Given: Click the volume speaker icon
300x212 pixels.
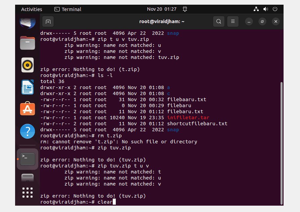Looking at the screenshot, I should coord(265,9).
